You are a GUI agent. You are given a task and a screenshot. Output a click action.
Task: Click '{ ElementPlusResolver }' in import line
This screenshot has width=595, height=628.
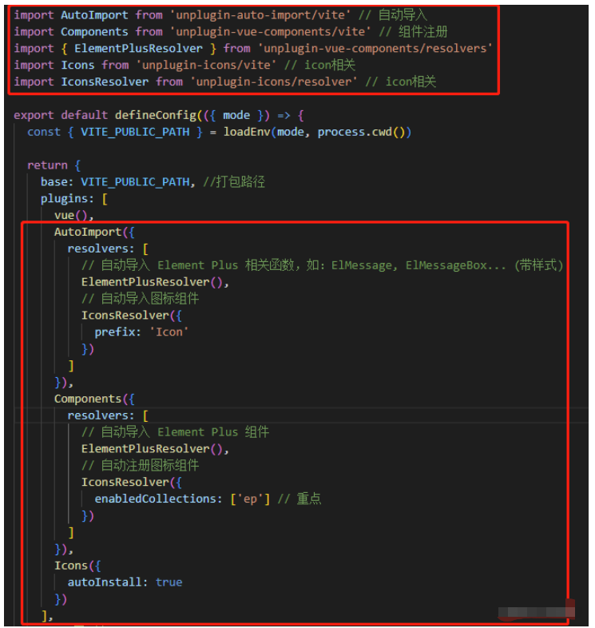click(139, 49)
